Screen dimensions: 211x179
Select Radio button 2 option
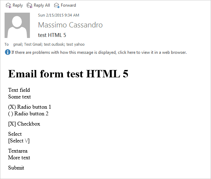click(28, 114)
